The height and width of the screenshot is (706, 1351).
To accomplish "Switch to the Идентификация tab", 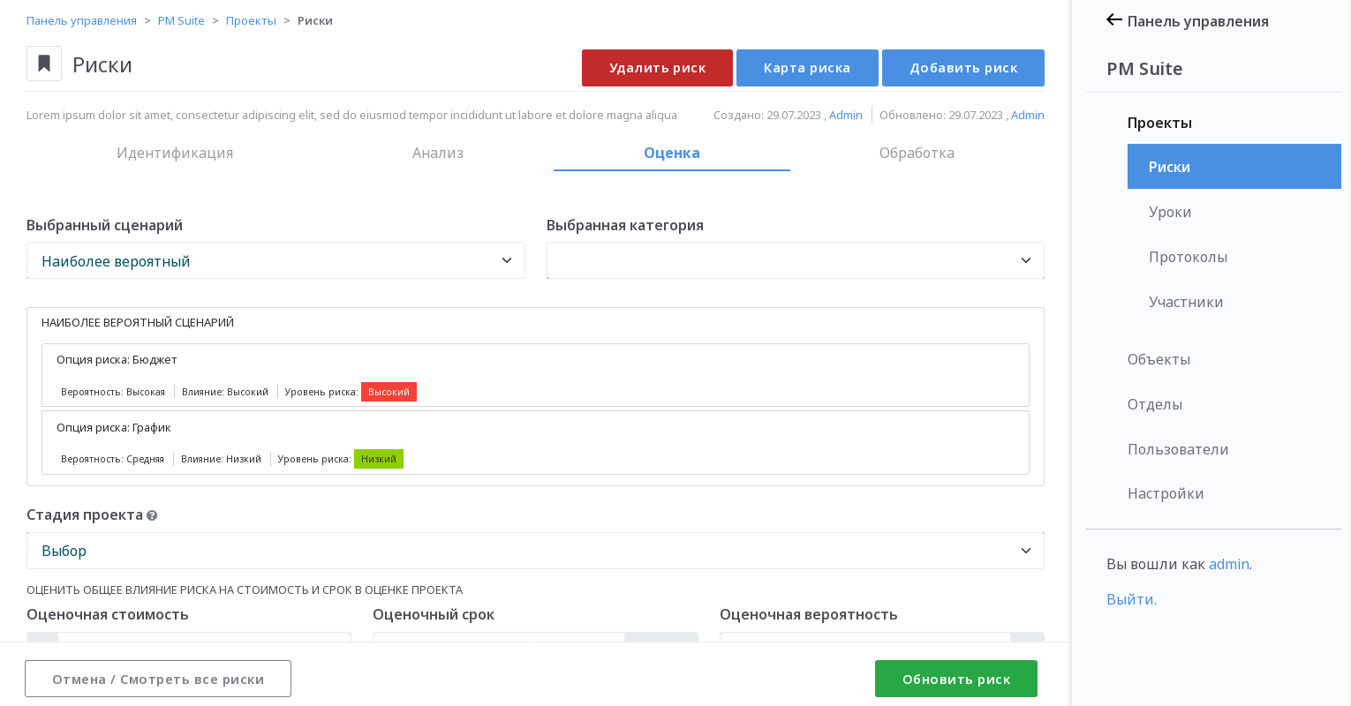I will pyautogui.click(x=175, y=153).
